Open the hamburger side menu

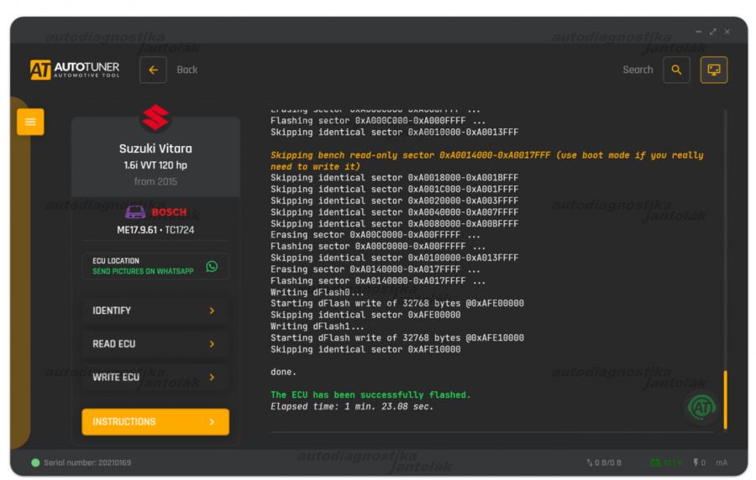pyautogui.click(x=30, y=122)
